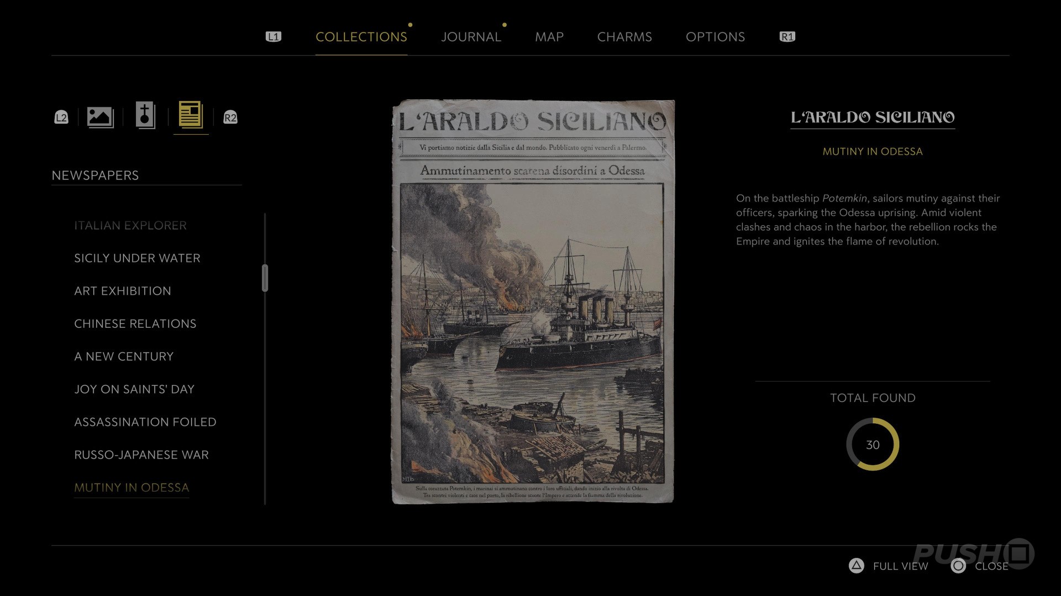1061x596 pixels.
Task: Click the circle Close icon
Action: pyautogui.click(x=958, y=566)
